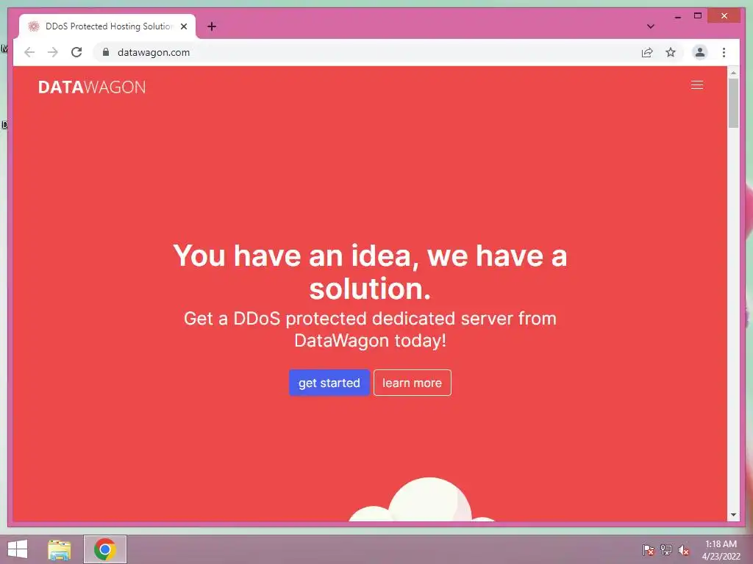Viewport: 753px width, 564px height.
Task: View site security lock info
Action: click(106, 52)
